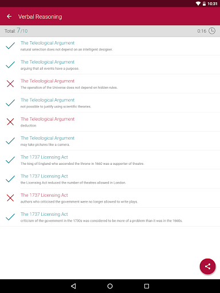220x293 pixels.
Task: Tap the Android home circle button
Action: (x=110, y=286)
